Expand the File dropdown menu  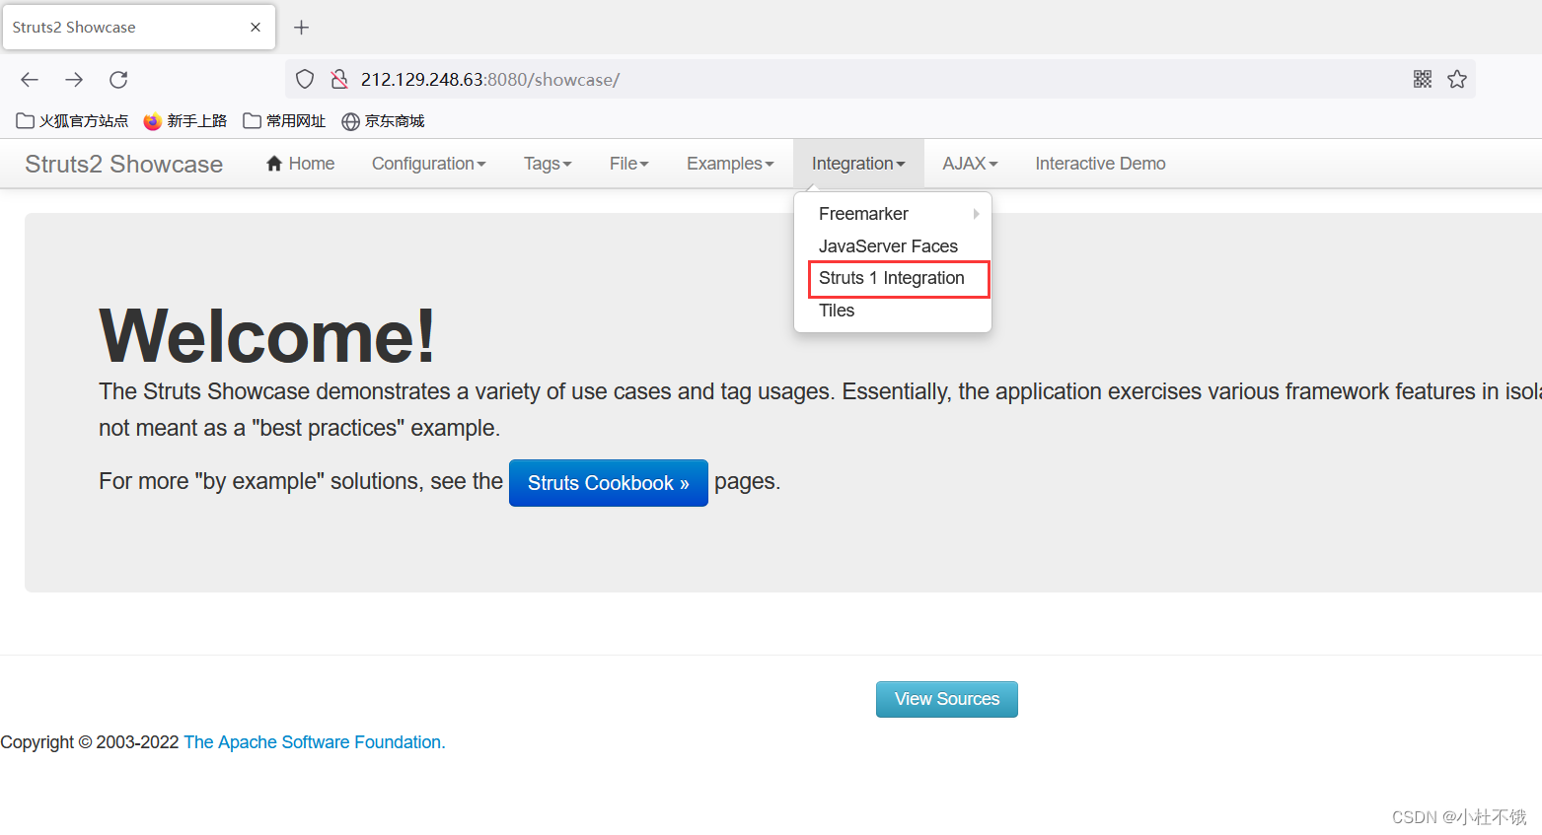click(x=629, y=164)
